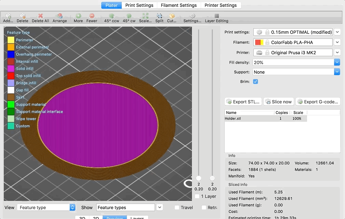
Task: Click the yellow Perimeter color swatch
Action: pos(11,40)
